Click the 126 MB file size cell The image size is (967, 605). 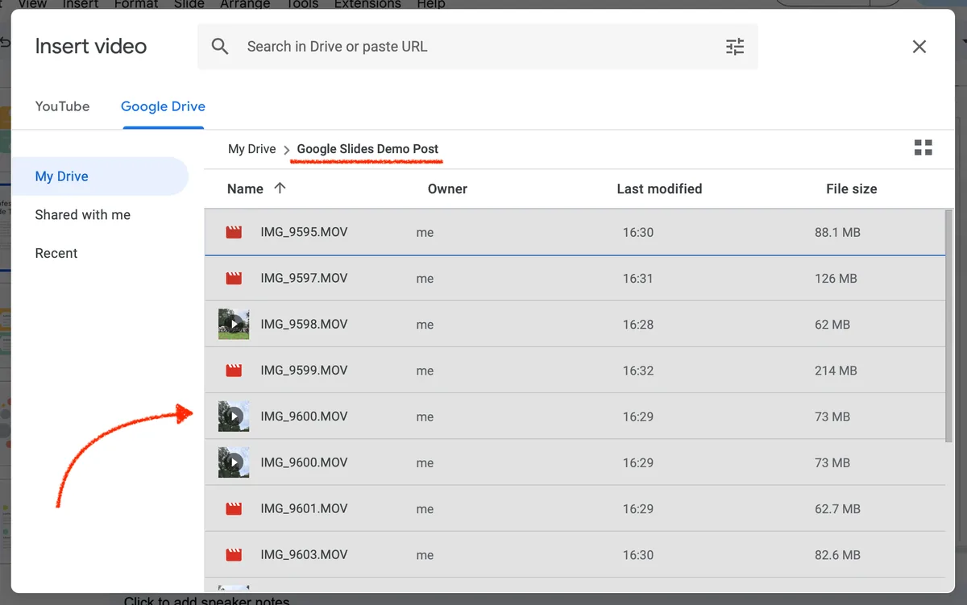[x=836, y=279]
